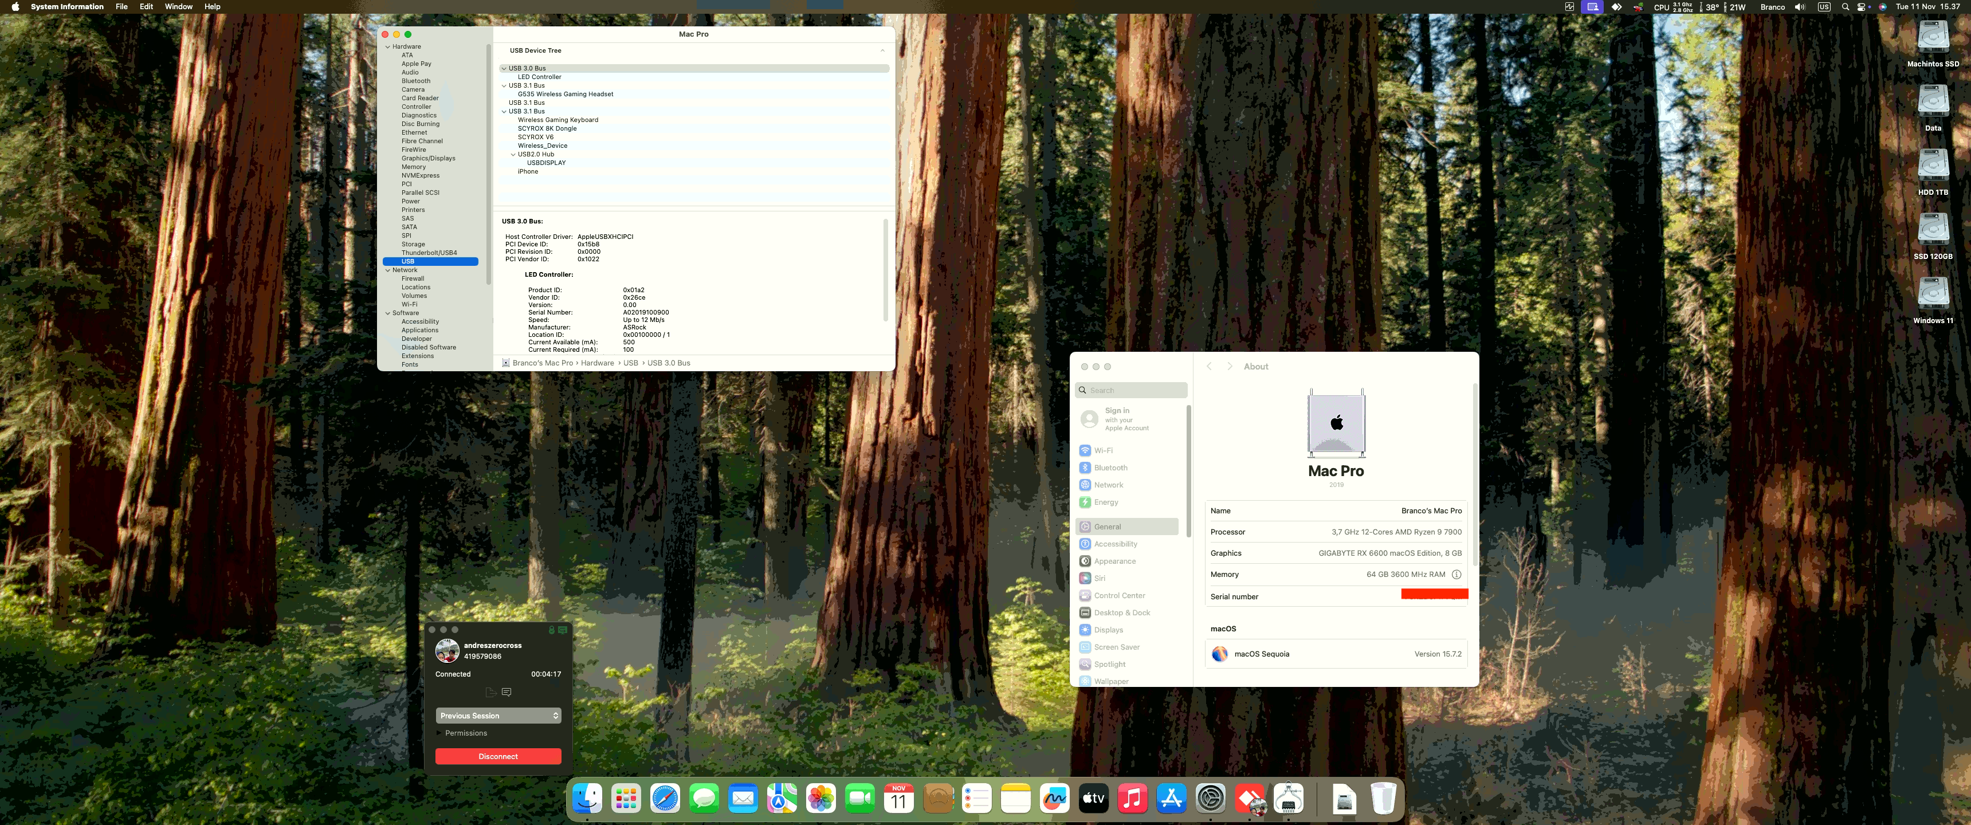The width and height of the screenshot is (1971, 825).
Task: Open the File menu
Action: 121,7
